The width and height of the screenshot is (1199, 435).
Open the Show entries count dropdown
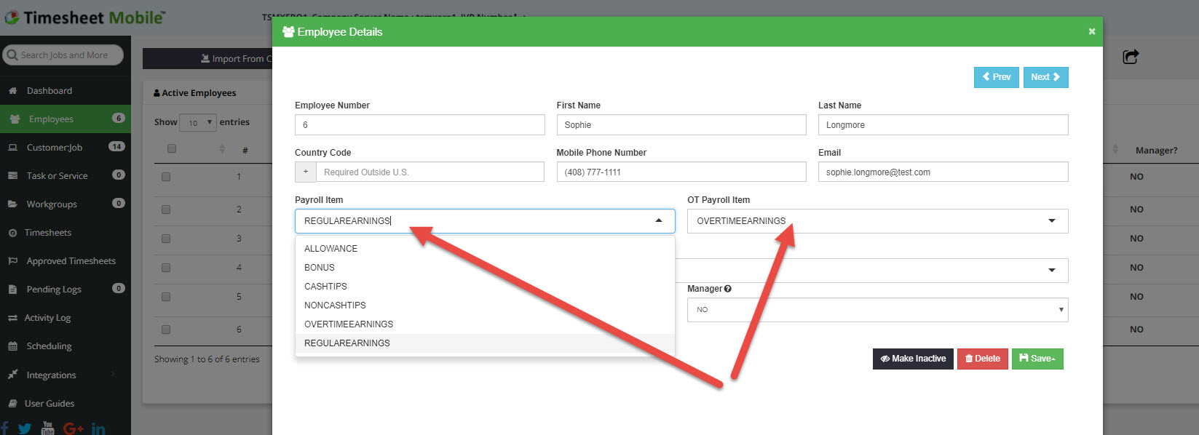[x=198, y=123]
